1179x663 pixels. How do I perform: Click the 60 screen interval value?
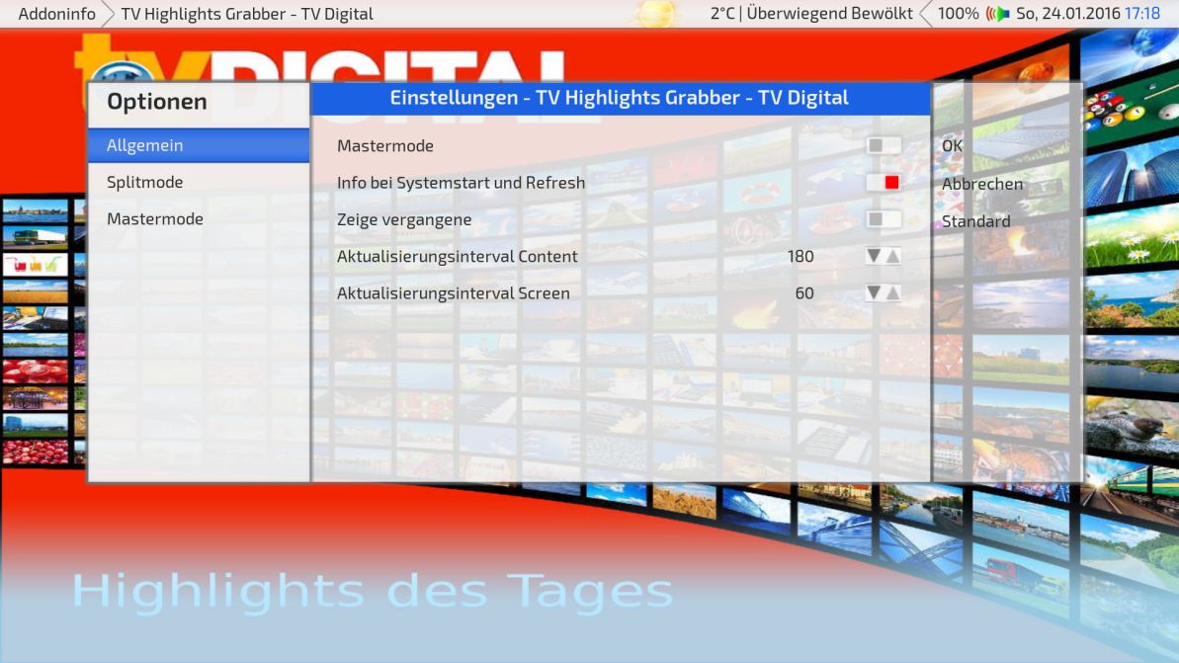tap(804, 293)
